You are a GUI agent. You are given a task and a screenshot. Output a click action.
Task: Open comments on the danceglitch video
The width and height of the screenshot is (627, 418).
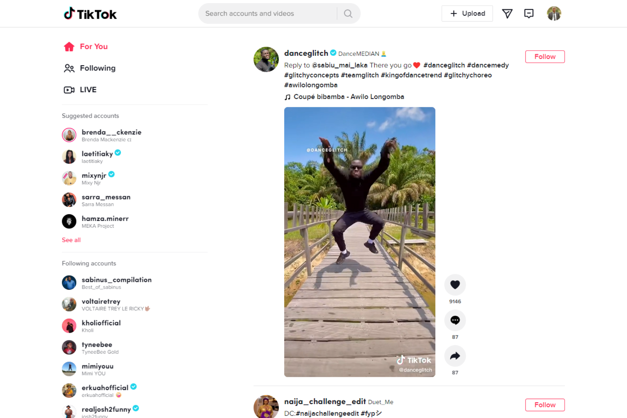[x=455, y=320]
